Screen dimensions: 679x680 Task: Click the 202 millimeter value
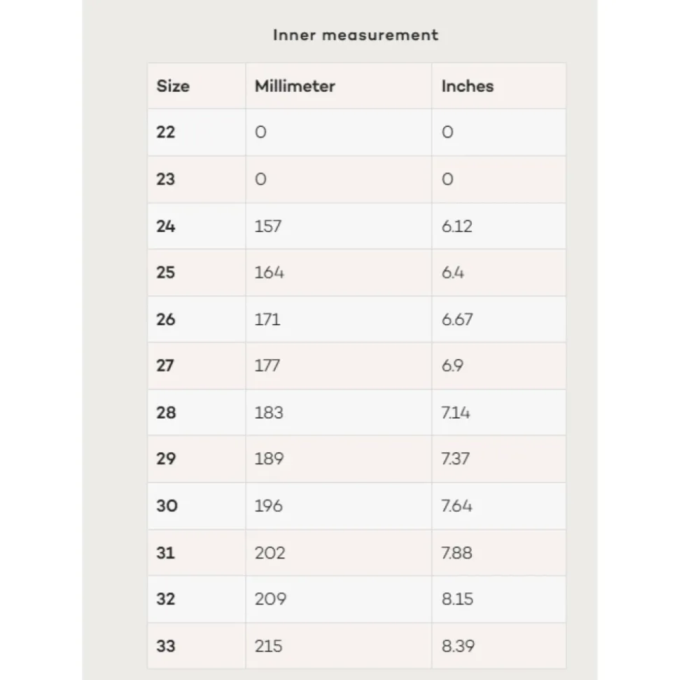pyautogui.click(x=269, y=553)
